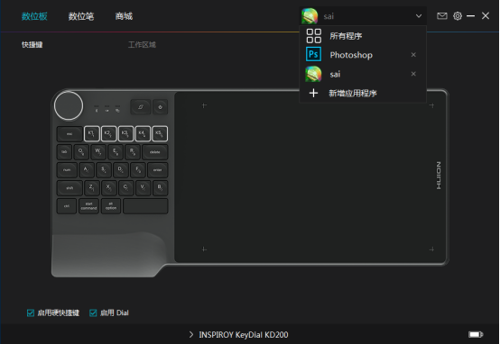Switch to the 数位板 tab

34,16
